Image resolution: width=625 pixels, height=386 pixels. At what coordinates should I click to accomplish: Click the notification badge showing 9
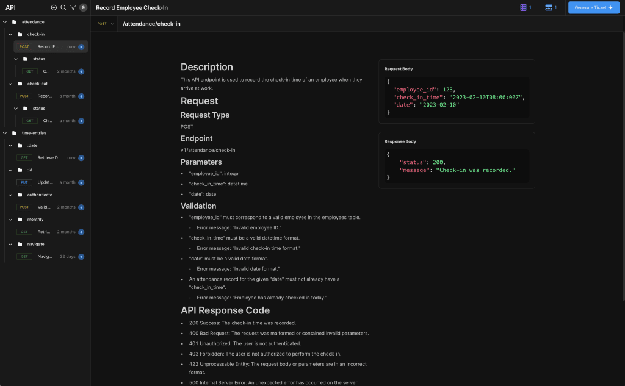pyautogui.click(x=82, y=7)
